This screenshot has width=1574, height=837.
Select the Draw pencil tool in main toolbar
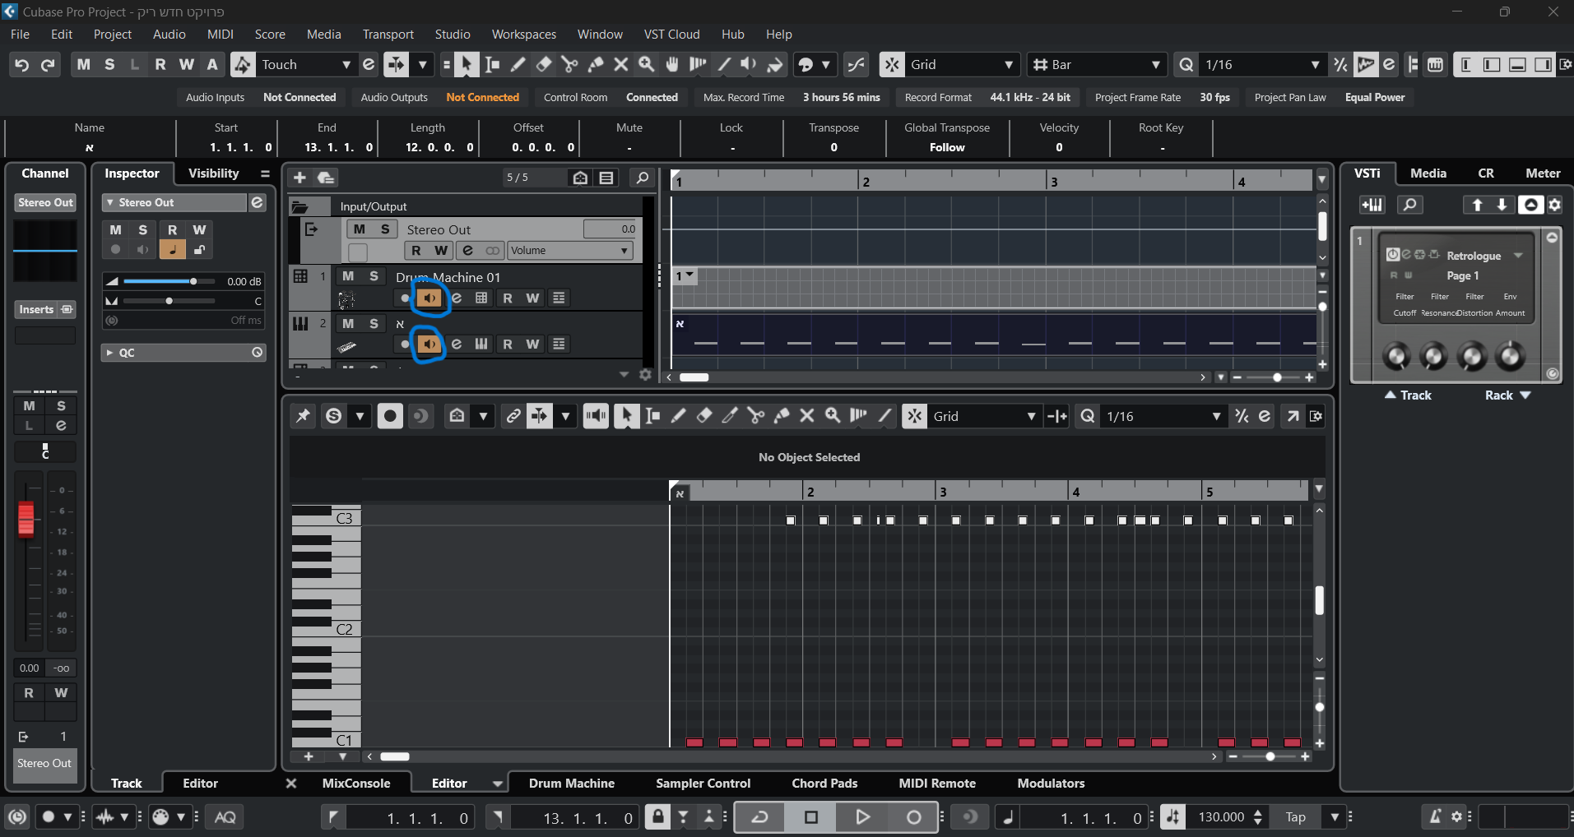[518, 64]
